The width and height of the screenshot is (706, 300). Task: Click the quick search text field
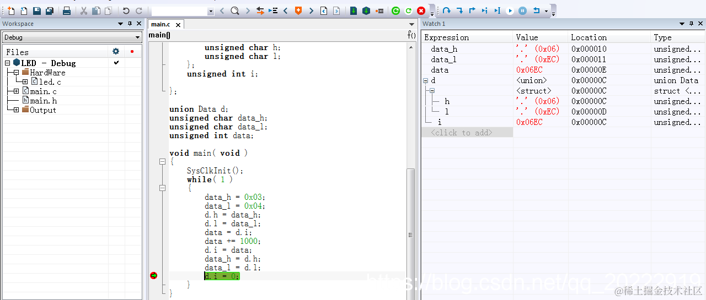(179, 11)
